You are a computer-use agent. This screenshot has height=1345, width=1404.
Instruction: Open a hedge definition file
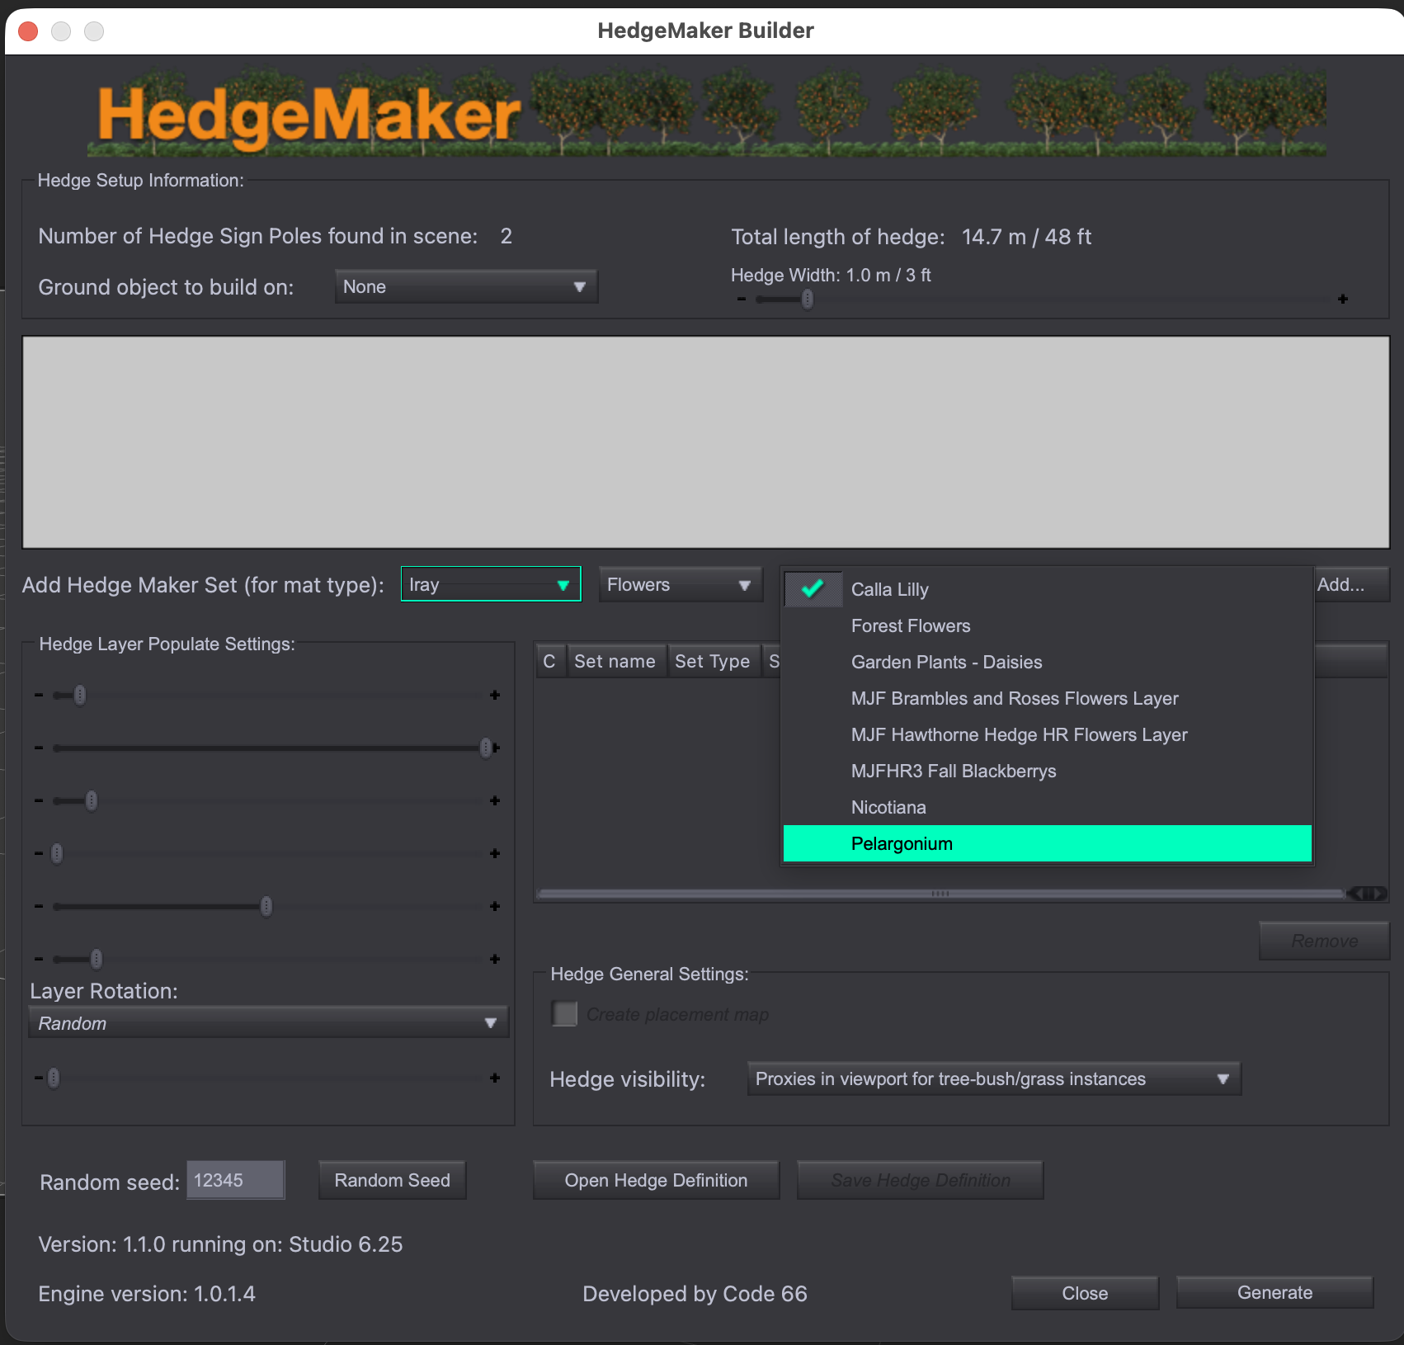coord(656,1180)
